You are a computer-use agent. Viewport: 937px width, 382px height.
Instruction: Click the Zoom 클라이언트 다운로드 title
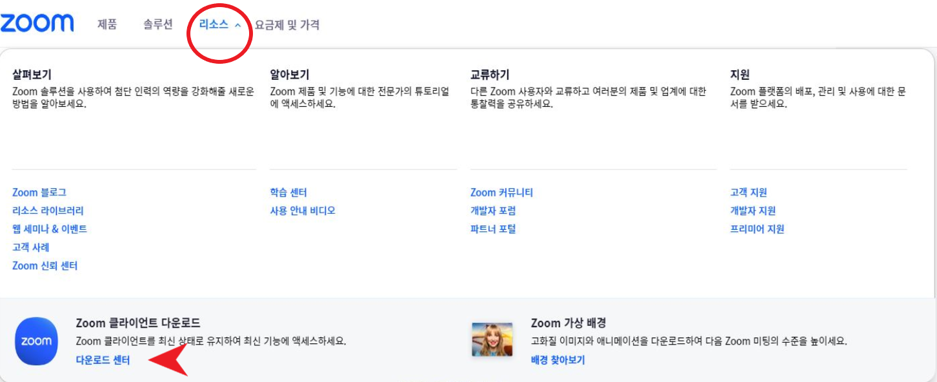(x=138, y=323)
